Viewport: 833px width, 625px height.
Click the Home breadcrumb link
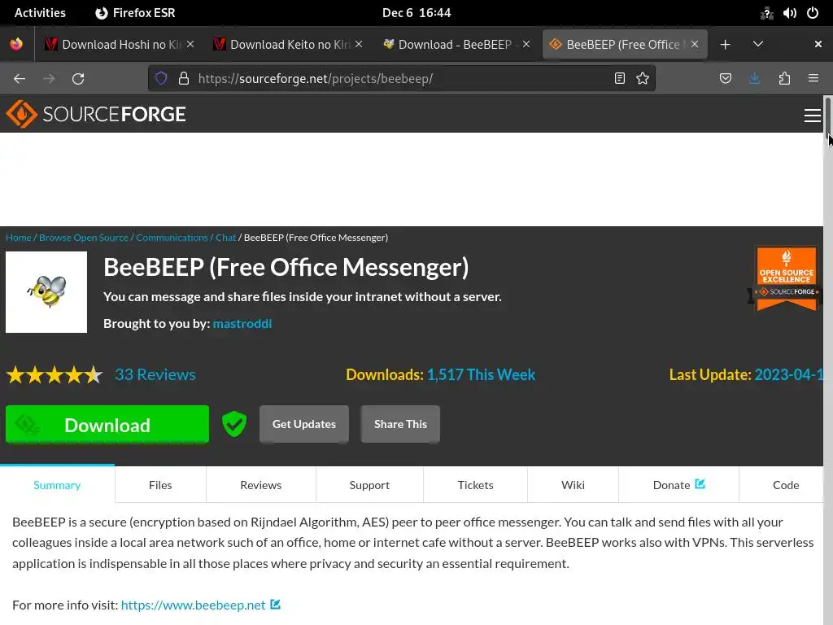pos(18,238)
